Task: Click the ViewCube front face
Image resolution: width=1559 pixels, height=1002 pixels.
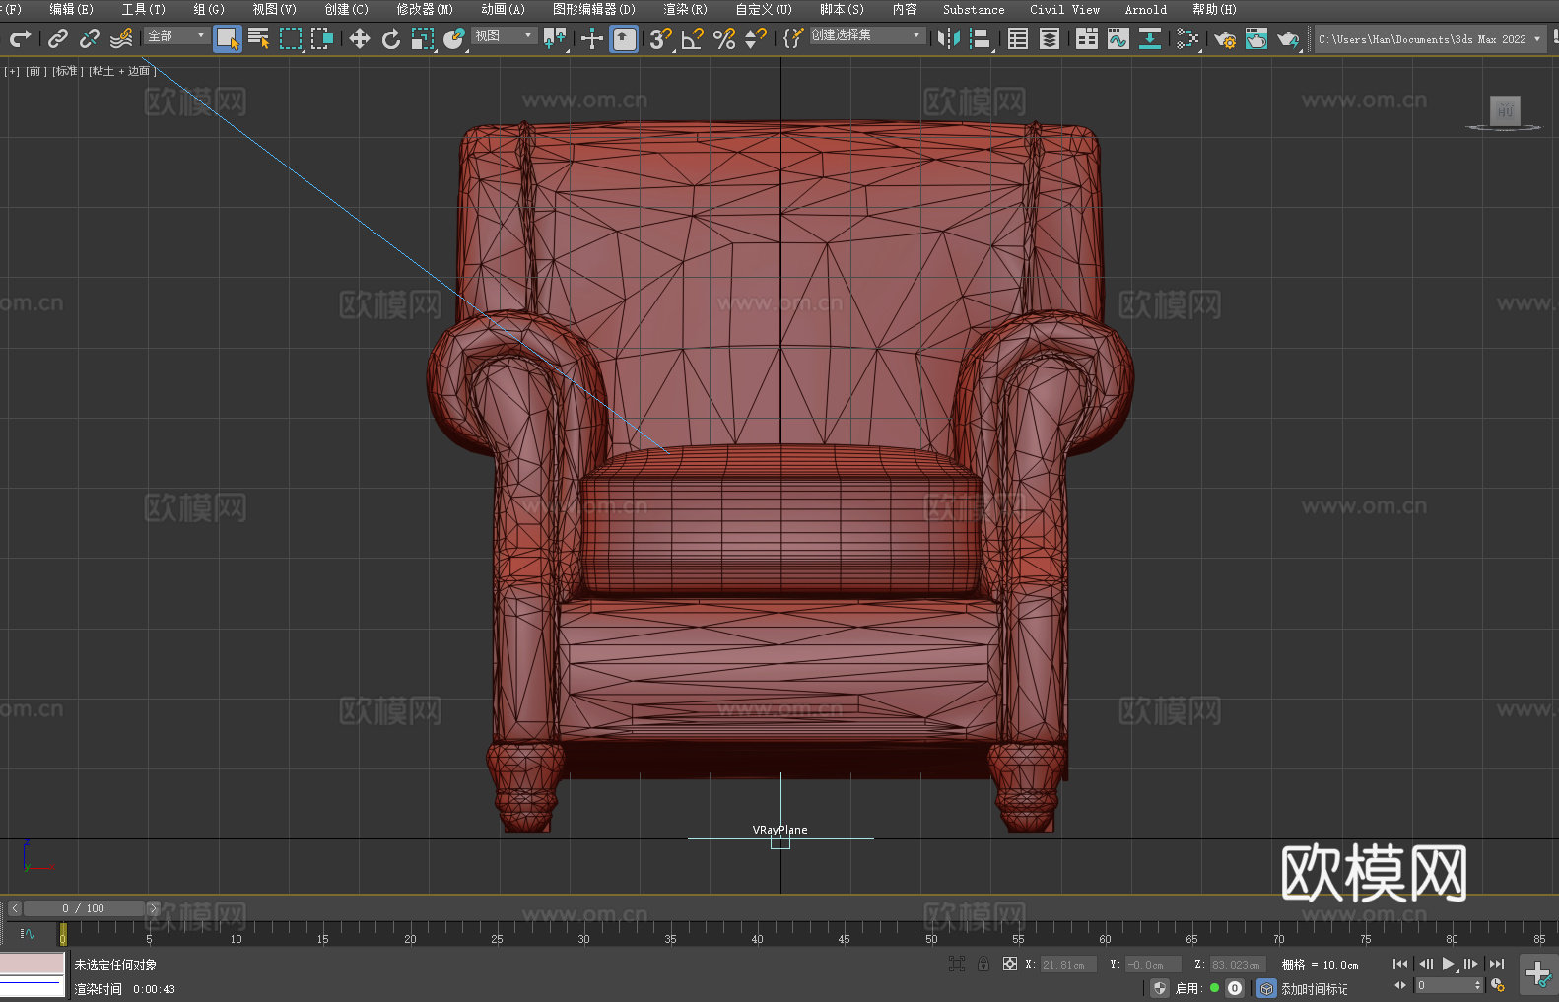Action: [x=1505, y=110]
